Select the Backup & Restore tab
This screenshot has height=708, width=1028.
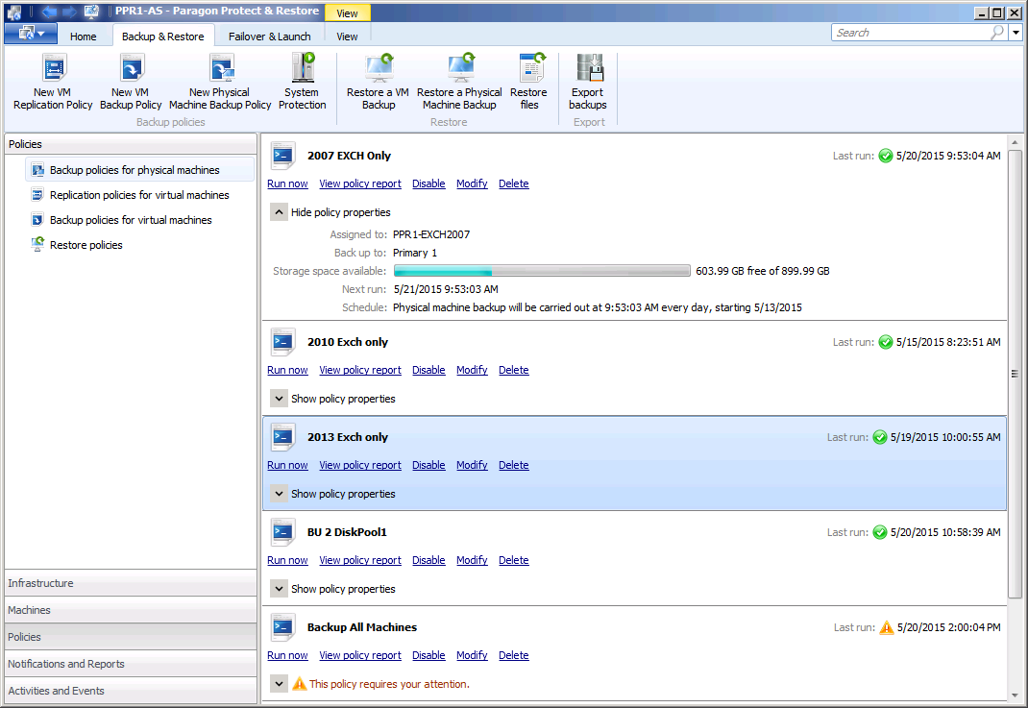pyautogui.click(x=162, y=37)
